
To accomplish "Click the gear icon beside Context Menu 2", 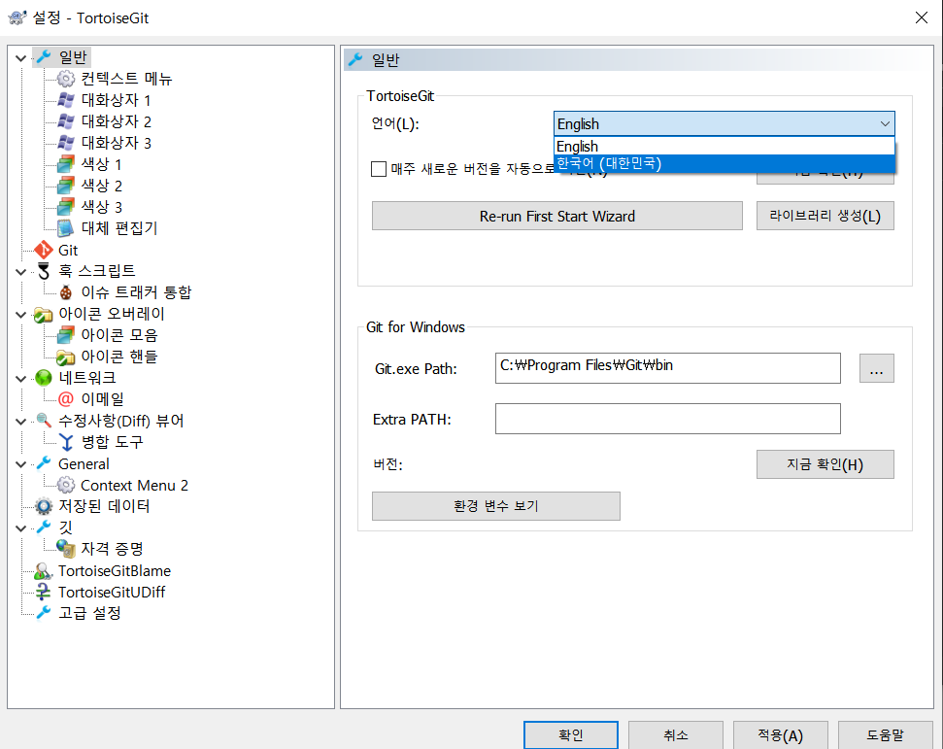I will coord(66,485).
